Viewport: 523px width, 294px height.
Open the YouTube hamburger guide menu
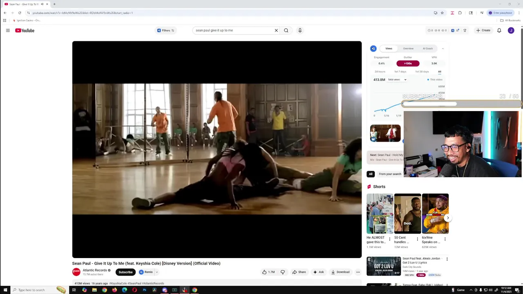tap(8, 30)
